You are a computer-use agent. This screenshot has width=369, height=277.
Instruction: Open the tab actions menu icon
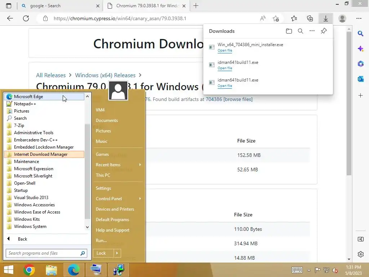coord(9,6)
